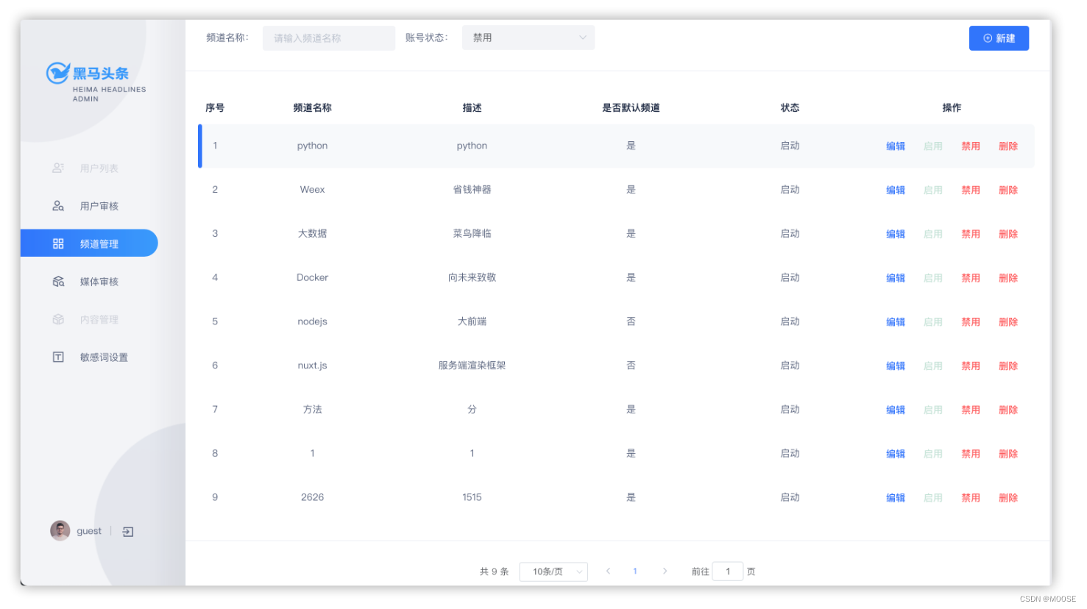1087x609 pixels.
Task: Click the Docker channel name cell
Action: point(312,278)
